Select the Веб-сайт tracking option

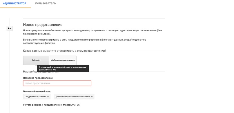36,60
